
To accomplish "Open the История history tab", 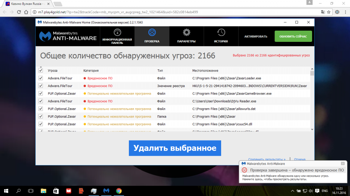I will (x=221, y=36).
